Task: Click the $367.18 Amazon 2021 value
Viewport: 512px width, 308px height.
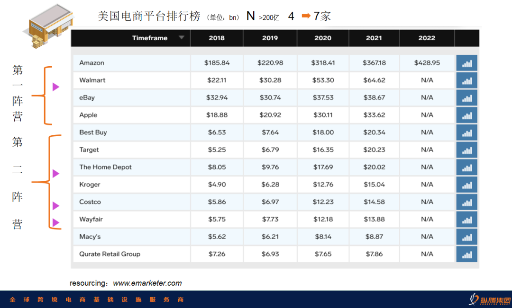Action: [374, 62]
